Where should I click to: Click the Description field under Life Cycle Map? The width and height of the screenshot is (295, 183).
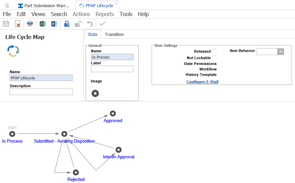(41, 92)
